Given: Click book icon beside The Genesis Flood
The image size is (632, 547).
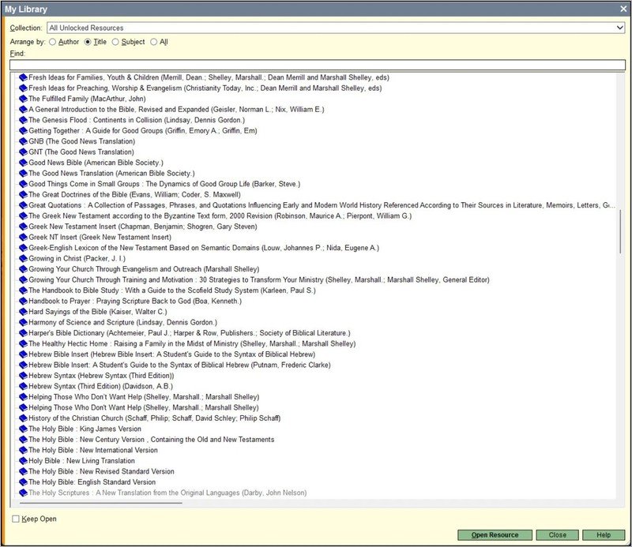Looking at the screenshot, I should pyautogui.click(x=23, y=120).
